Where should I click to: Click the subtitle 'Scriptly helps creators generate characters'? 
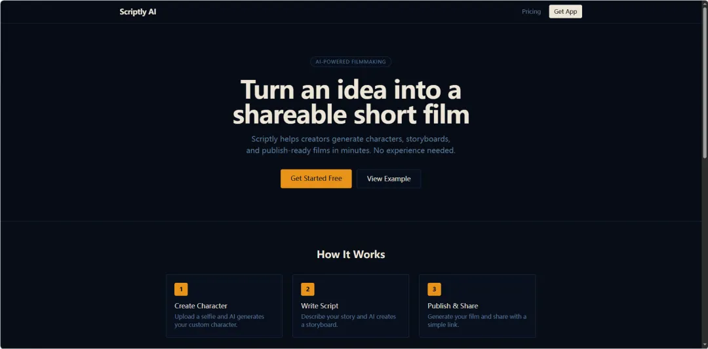click(x=326, y=138)
